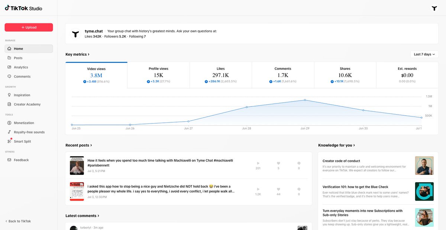Click the Jul 3, 5:21 PM post date

(x=96, y=171)
